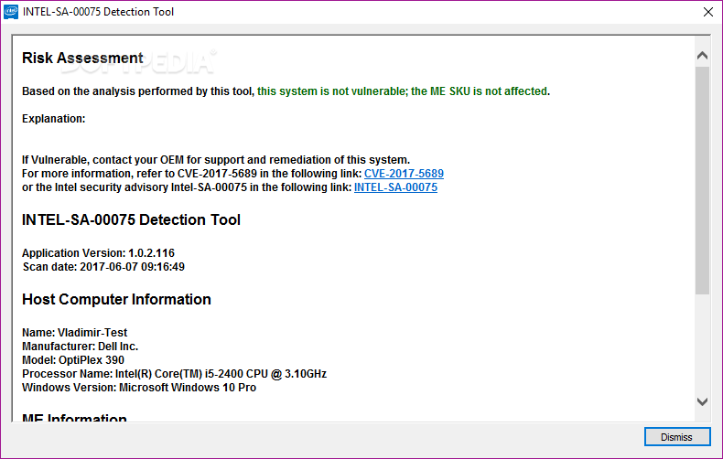Open the CVE-2017-5689 link
Screen dimensions: 723x459
click(404, 174)
